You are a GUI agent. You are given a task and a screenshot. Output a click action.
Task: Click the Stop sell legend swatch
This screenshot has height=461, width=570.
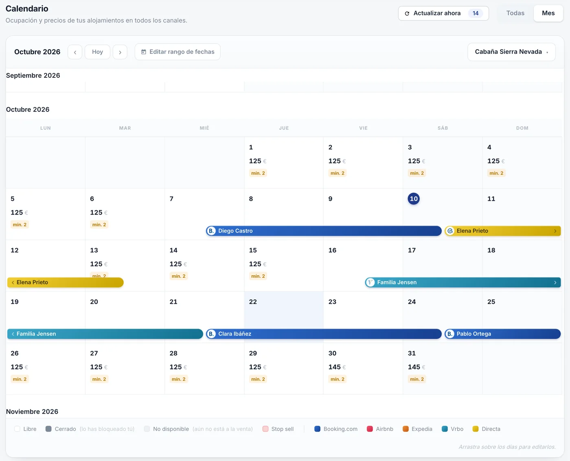[265, 429]
